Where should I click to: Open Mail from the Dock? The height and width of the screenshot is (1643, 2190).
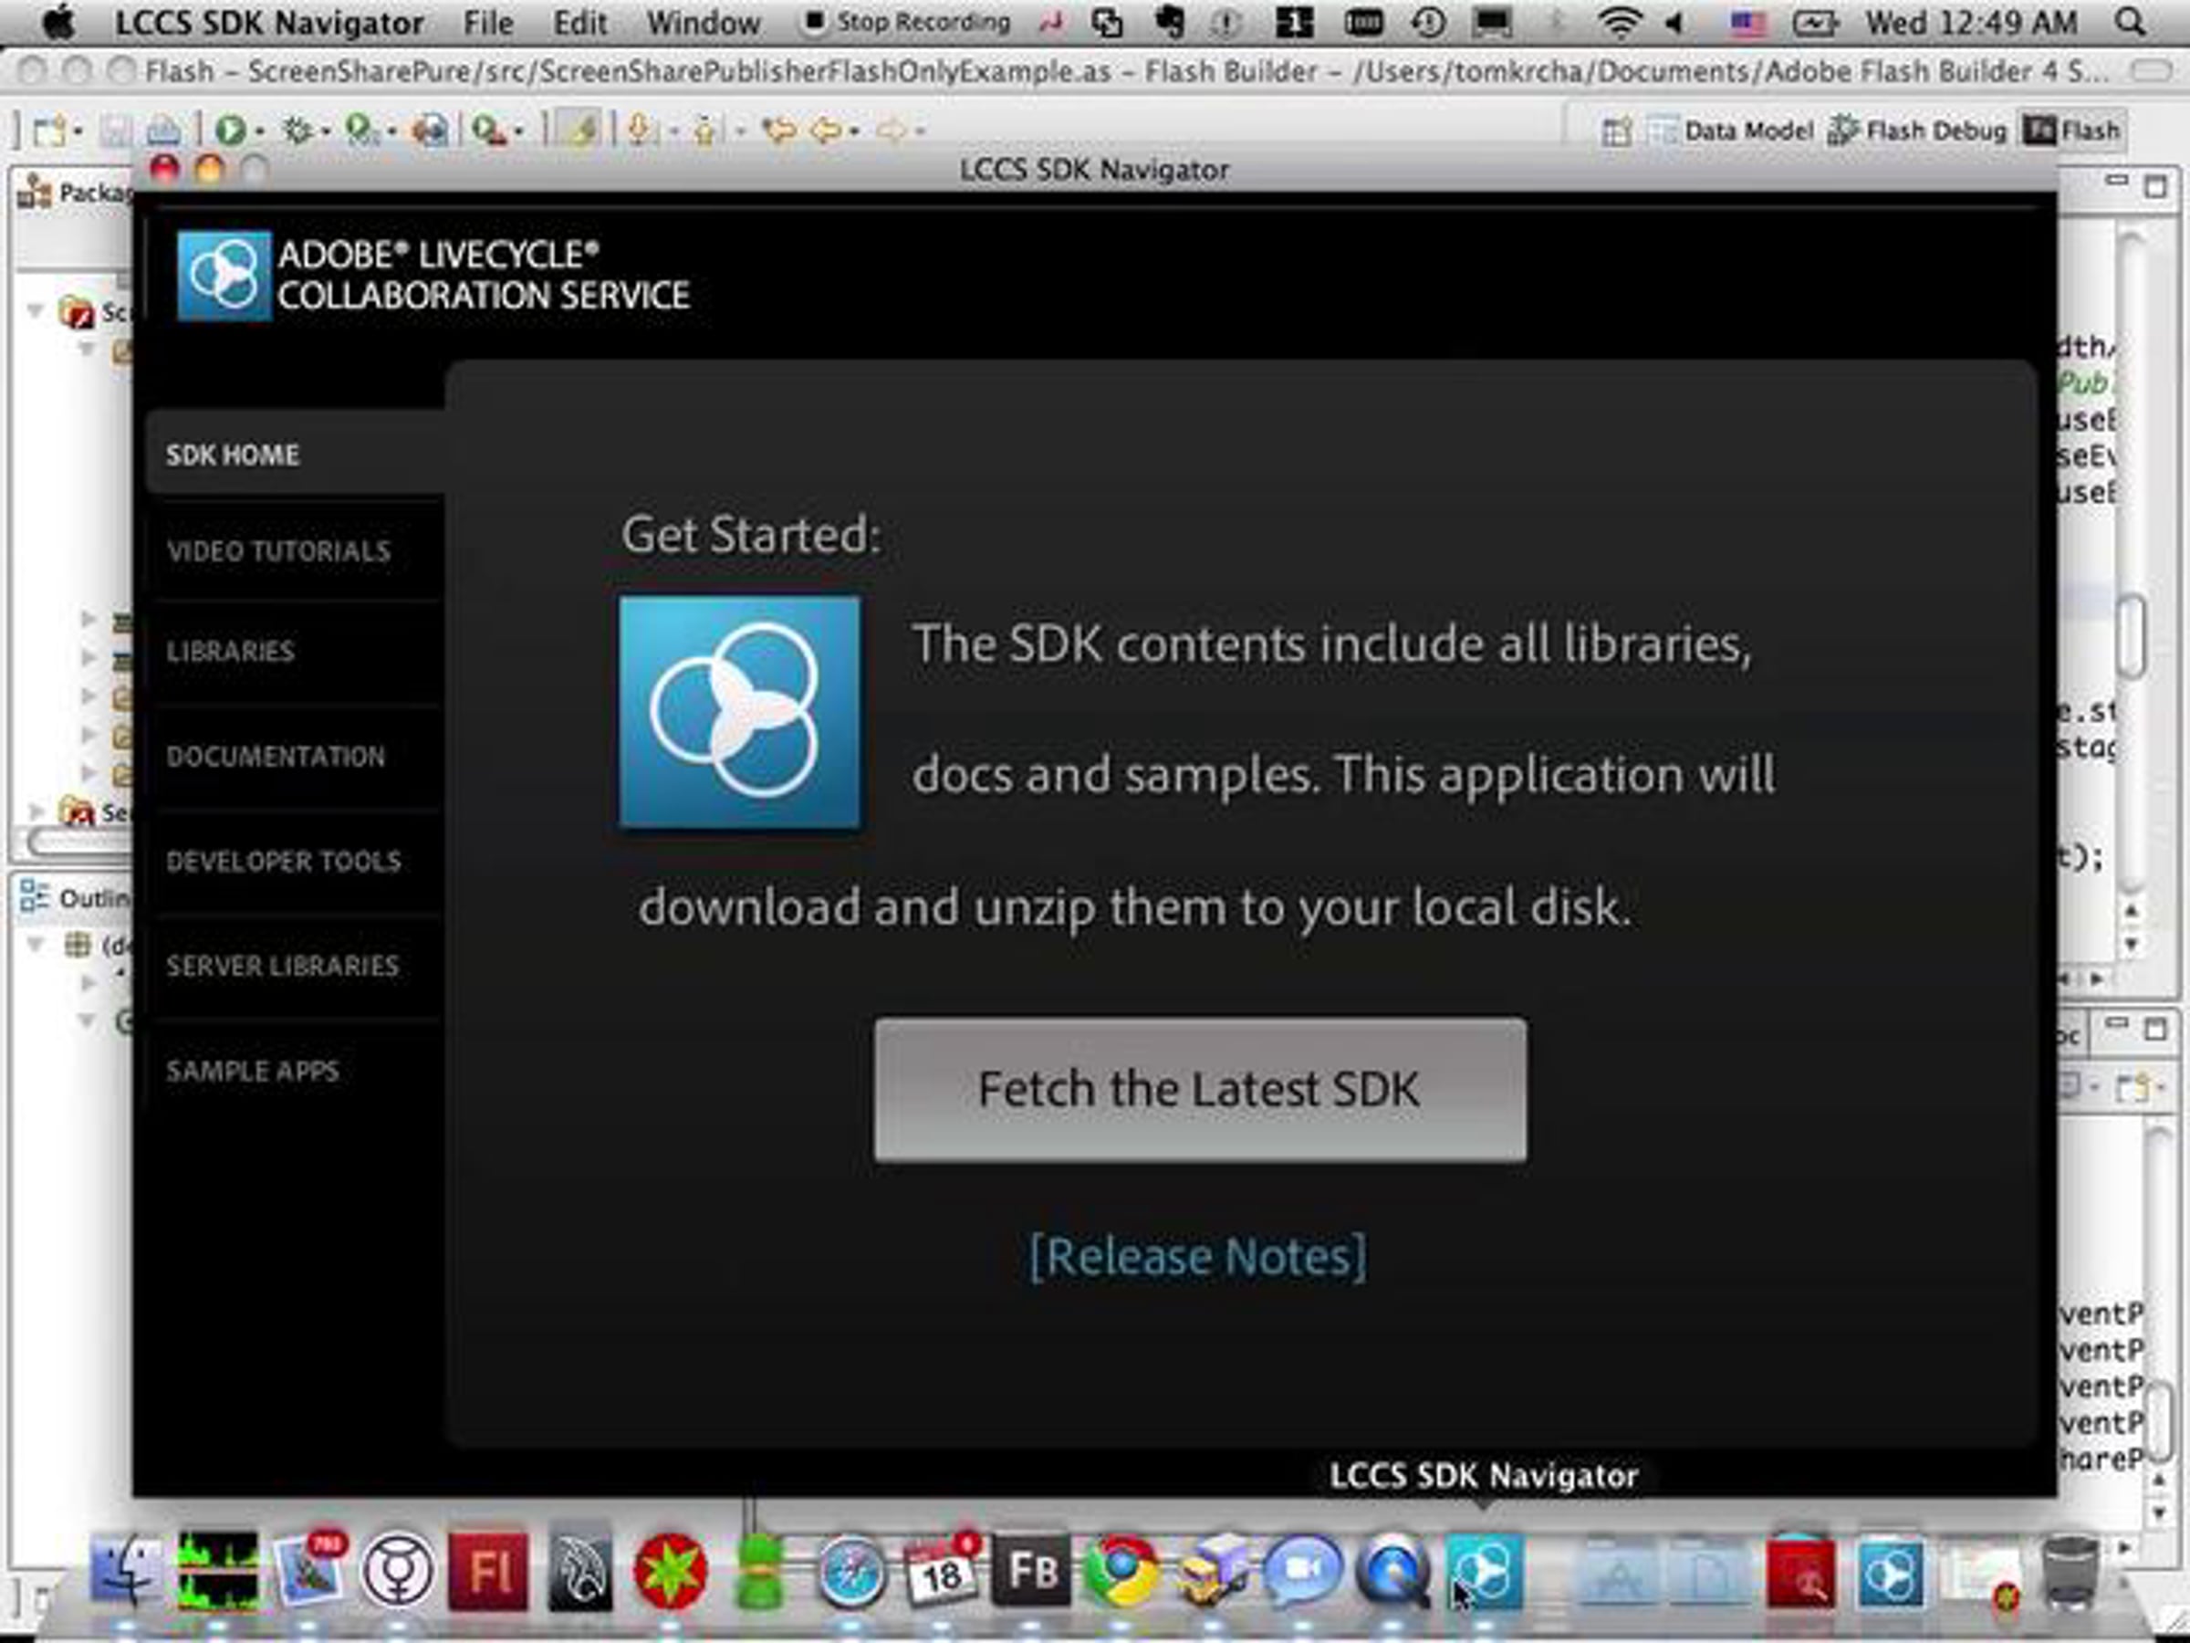pos(310,1572)
